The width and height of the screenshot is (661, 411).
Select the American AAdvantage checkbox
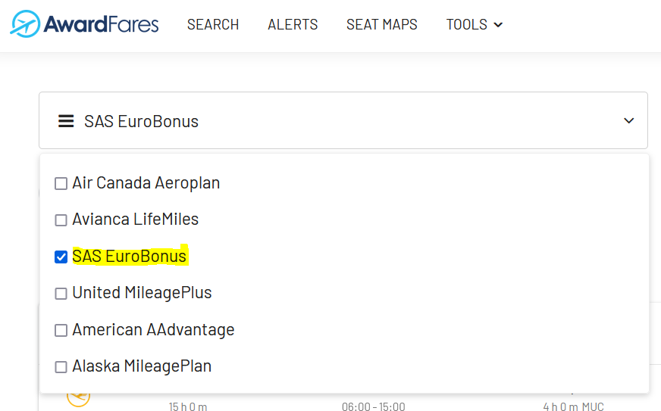(x=61, y=331)
